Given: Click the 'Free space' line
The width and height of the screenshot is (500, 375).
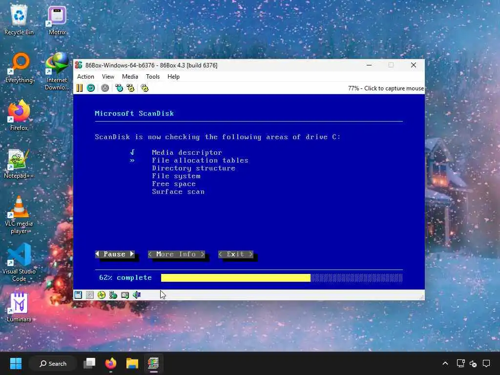Looking at the screenshot, I should coord(174,184).
